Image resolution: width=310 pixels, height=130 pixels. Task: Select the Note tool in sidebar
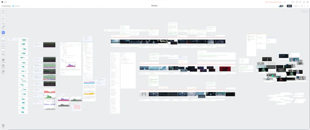[x=3, y=11]
